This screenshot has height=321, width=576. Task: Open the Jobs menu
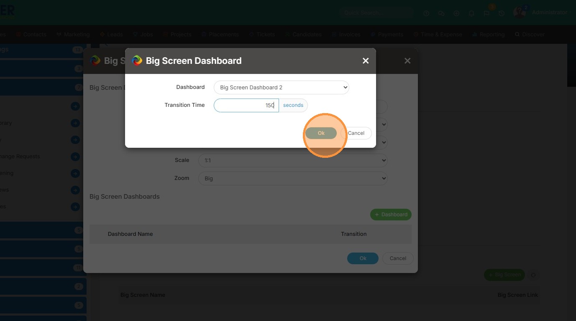click(x=143, y=34)
